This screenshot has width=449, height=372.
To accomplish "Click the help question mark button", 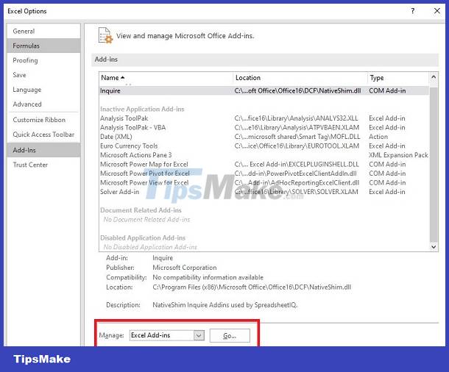I will pos(413,11).
